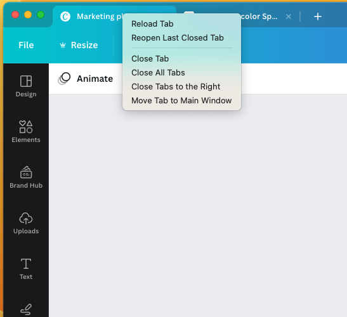The height and width of the screenshot is (317, 347).
Task: Click the crown icon beside Resize
Action: (x=63, y=45)
